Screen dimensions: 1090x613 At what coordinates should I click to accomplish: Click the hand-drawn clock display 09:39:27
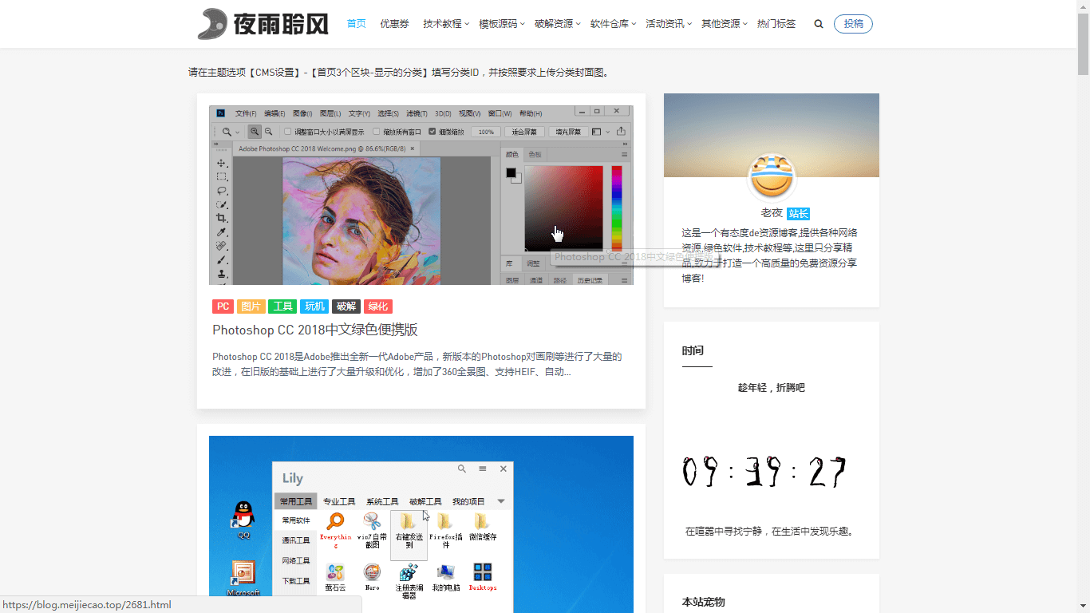tap(764, 473)
